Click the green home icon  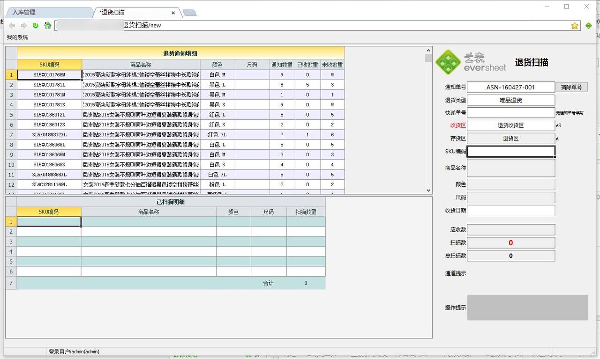tap(47, 25)
